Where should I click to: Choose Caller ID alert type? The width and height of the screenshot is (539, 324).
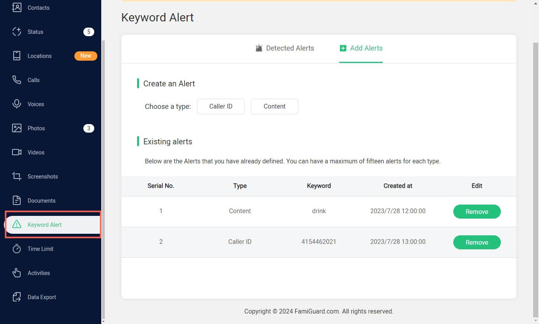221,107
